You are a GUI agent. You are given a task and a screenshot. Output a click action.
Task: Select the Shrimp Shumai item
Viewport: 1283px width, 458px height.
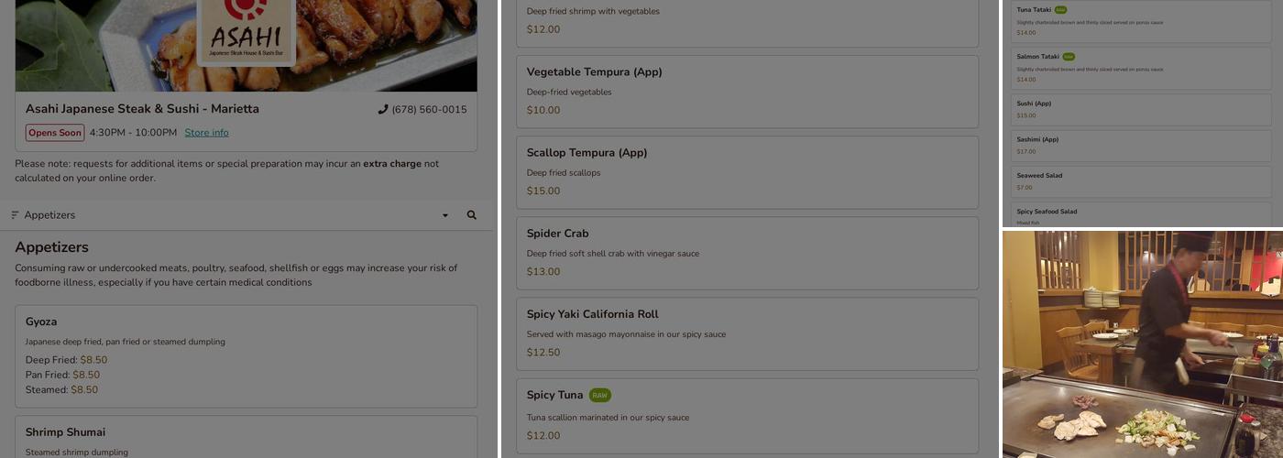coord(246,437)
